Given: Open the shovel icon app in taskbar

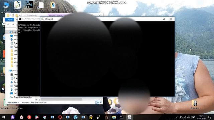Looking at the screenshot, I should 99,117.
